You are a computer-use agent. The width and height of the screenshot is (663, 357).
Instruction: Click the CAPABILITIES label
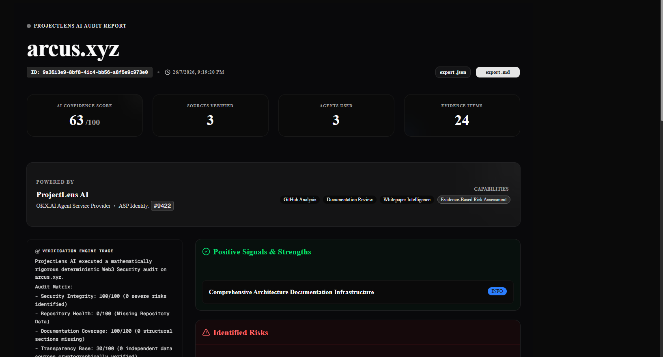coord(491,189)
